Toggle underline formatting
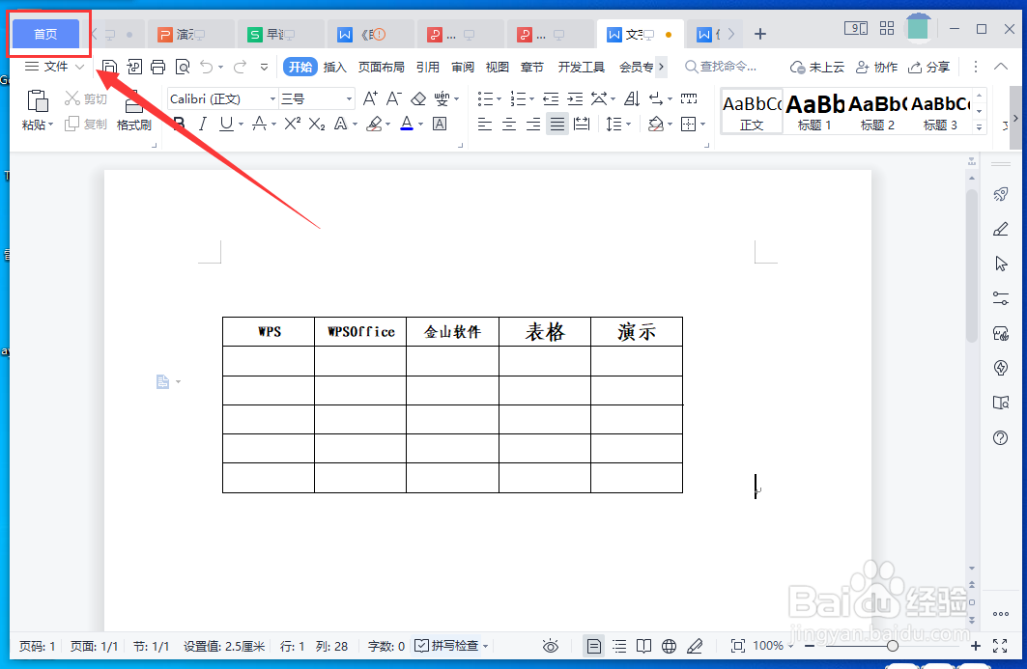The height and width of the screenshot is (669, 1027). point(227,124)
